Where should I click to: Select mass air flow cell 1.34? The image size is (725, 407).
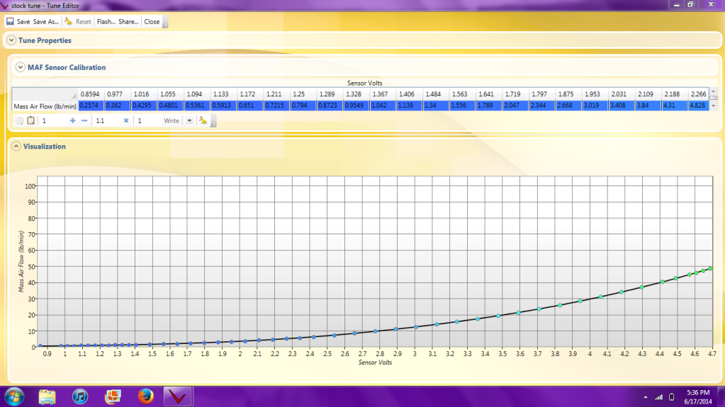pyautogui.click(x=436, y=105)
